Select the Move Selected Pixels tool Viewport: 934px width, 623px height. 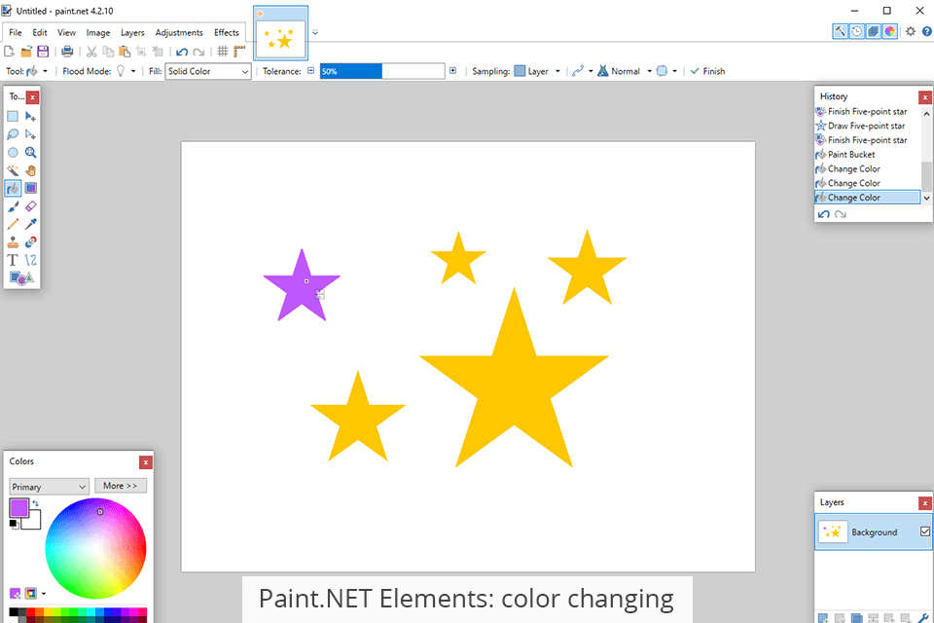(30, 116)
